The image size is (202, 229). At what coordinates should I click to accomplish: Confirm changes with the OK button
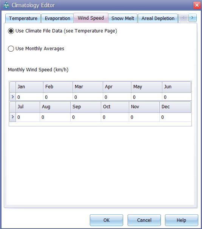click(x=106, y=220)
